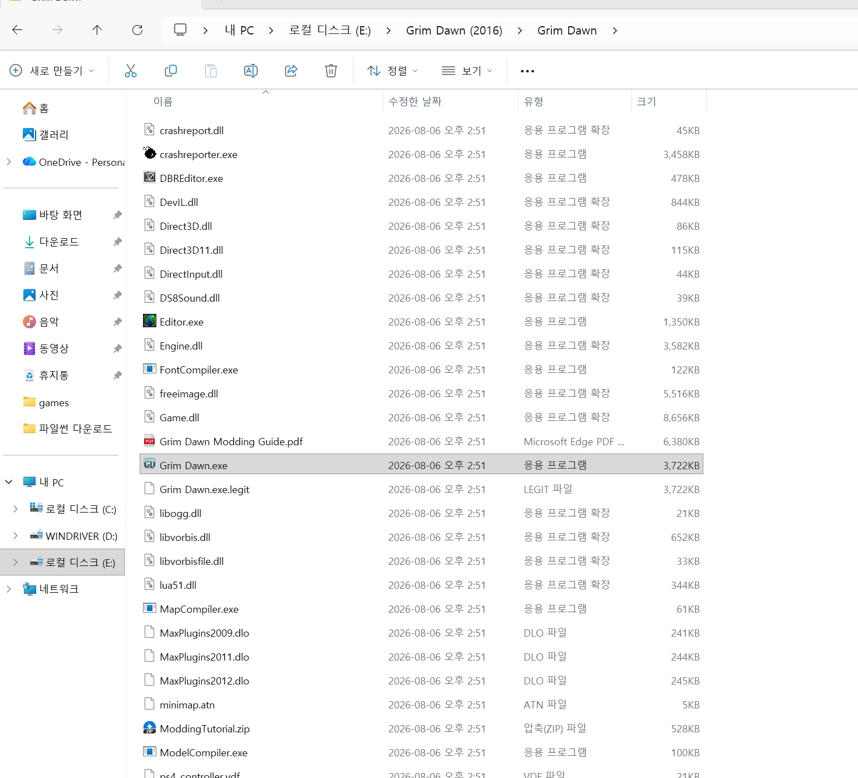Sort by 크기 (Size) column header
Screen dimensions: 858x778
[x=647, y=102]
